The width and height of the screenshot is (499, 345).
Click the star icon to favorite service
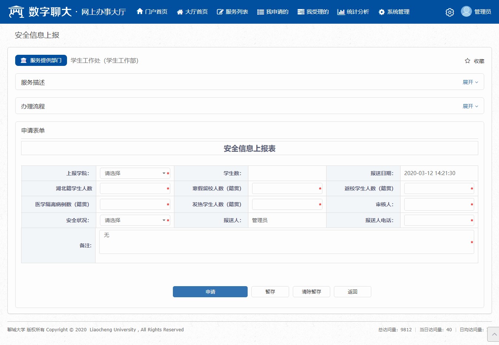pyautogui.click(x=468, y=61)
